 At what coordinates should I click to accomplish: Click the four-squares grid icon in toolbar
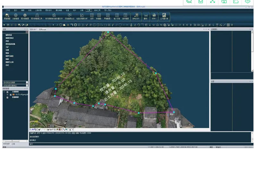[x=228, y=25]
